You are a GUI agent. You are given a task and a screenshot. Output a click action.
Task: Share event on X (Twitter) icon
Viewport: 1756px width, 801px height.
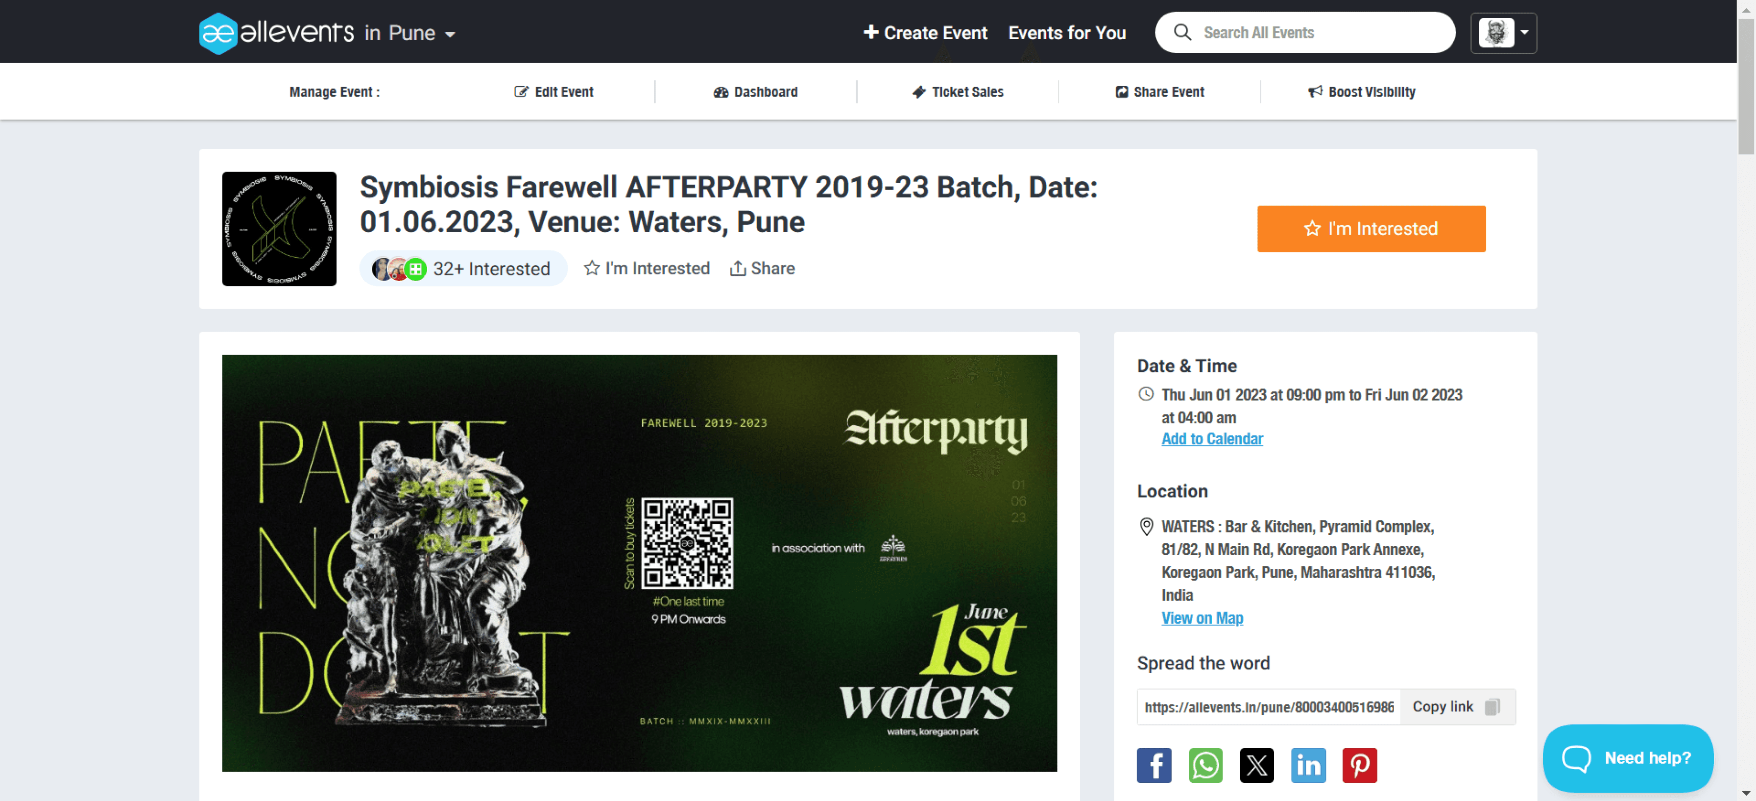point(1256,765)
